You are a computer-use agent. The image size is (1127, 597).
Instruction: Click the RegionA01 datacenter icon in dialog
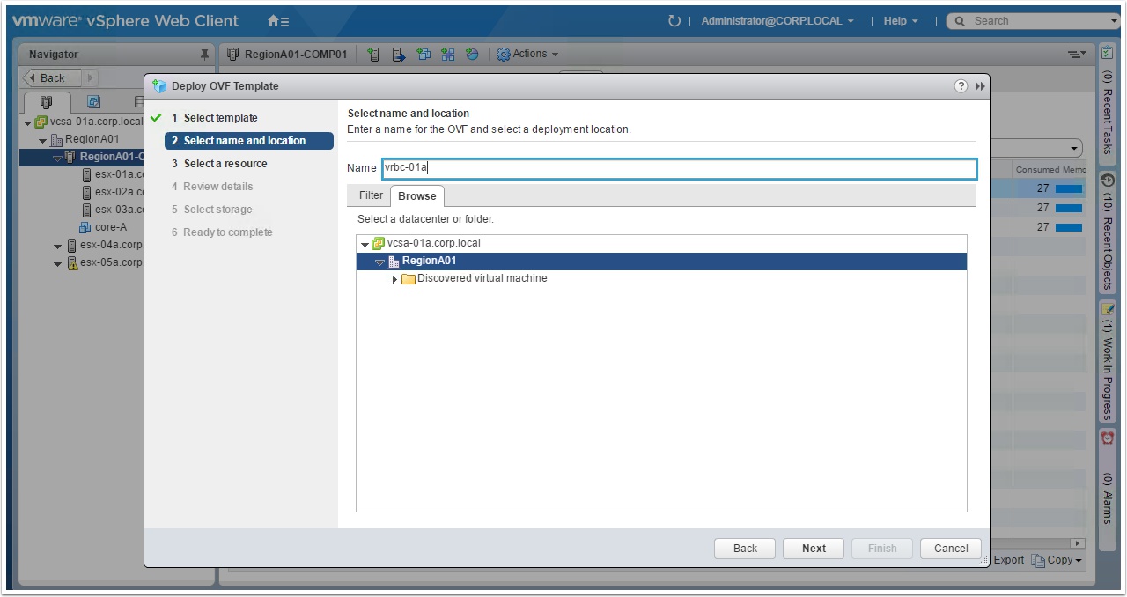pos(394,262)
